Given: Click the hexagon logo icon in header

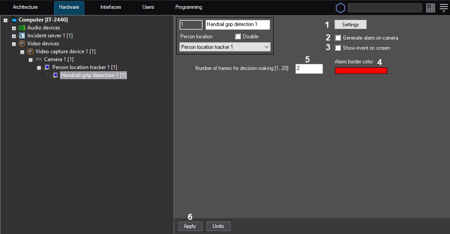Looking at the screenshot, I should tap(340, 8).
